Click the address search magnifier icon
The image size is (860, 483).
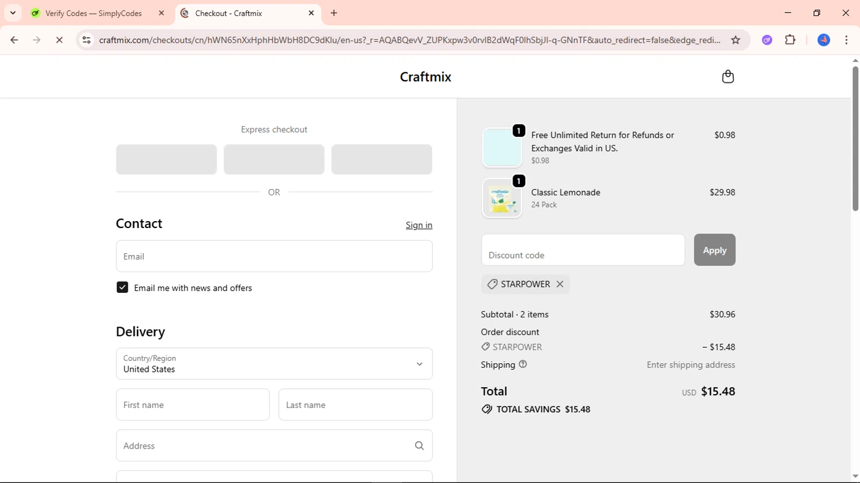pyautogui.click(x=419, y=446)
